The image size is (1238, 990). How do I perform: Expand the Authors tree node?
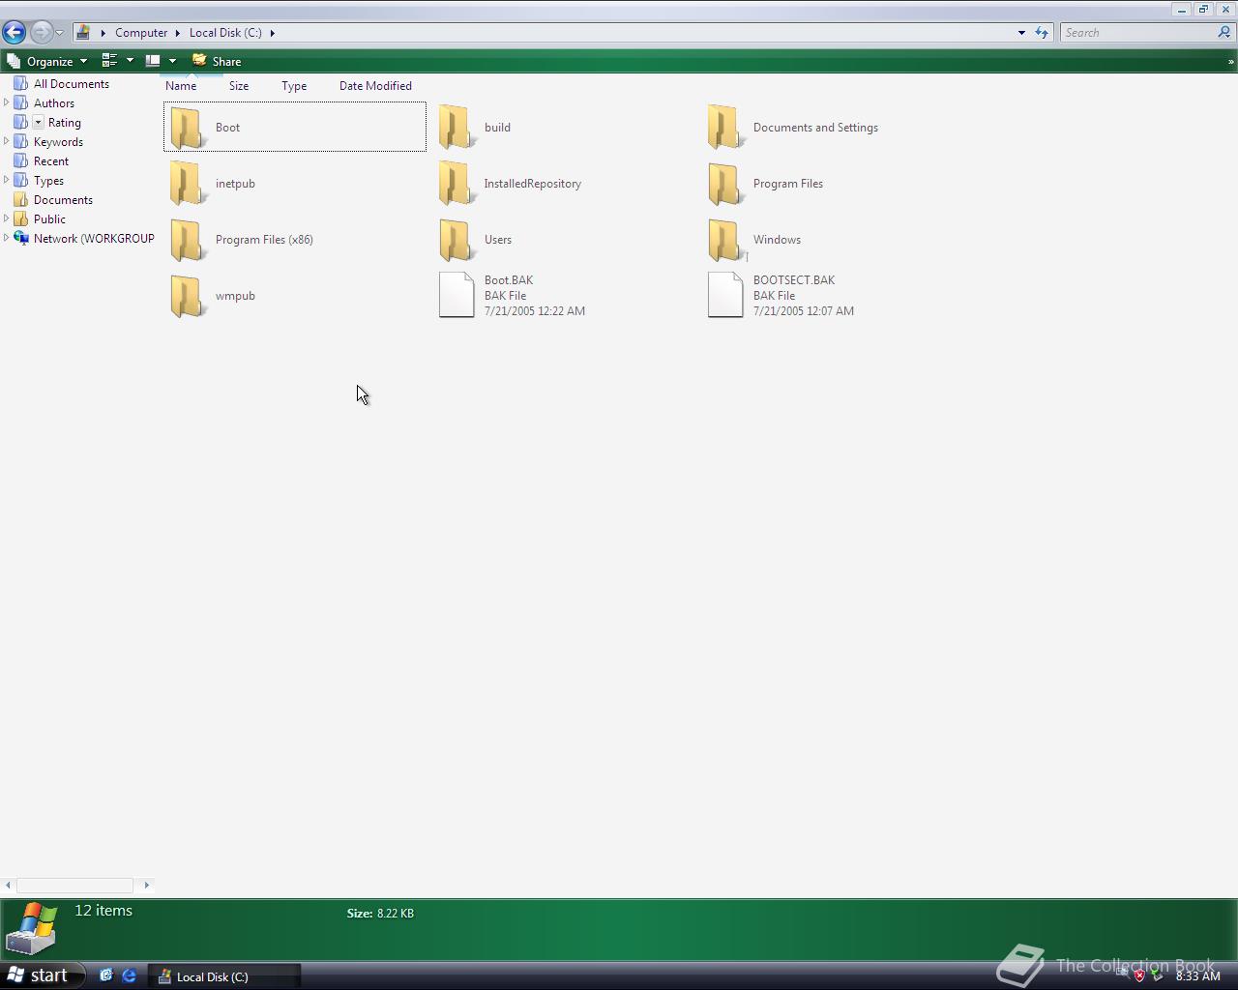[x=7, y=102]
